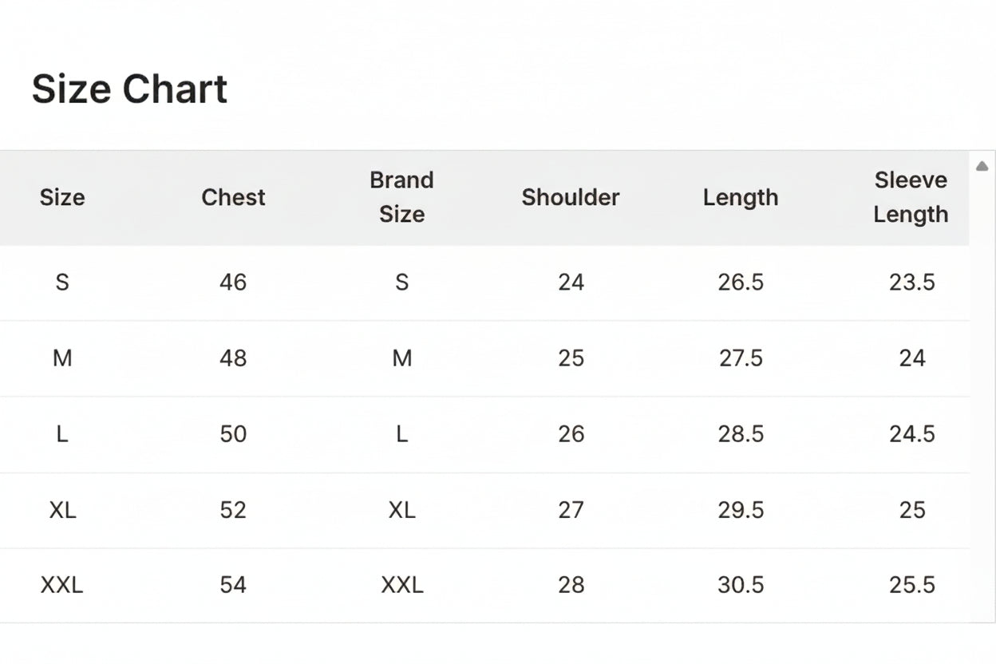996x664 pixels.
Task: Click the length value 29.5
Action: [741, 509]
